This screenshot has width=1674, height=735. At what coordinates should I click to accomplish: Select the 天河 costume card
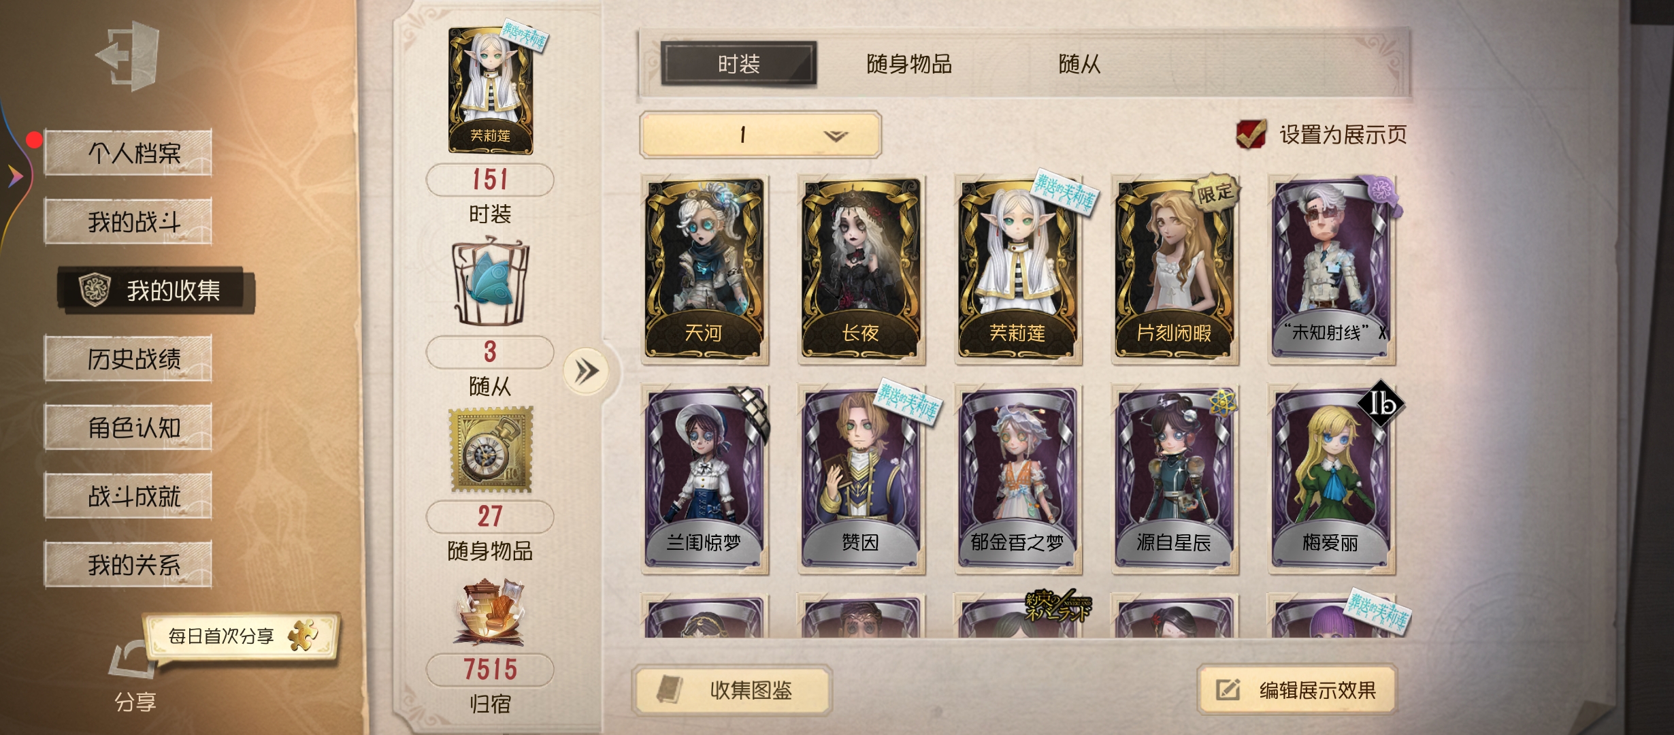coord(705,269)
